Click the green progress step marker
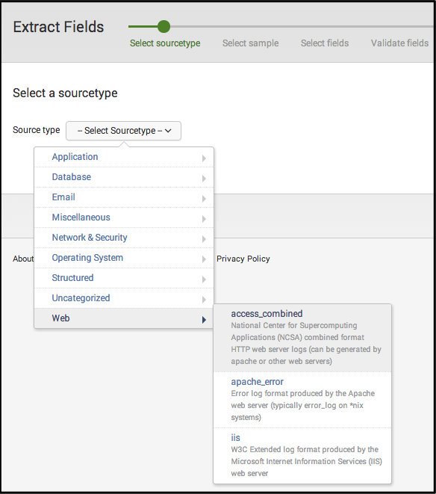The width and height of the screenshot is (436, 494). point(163,26)
